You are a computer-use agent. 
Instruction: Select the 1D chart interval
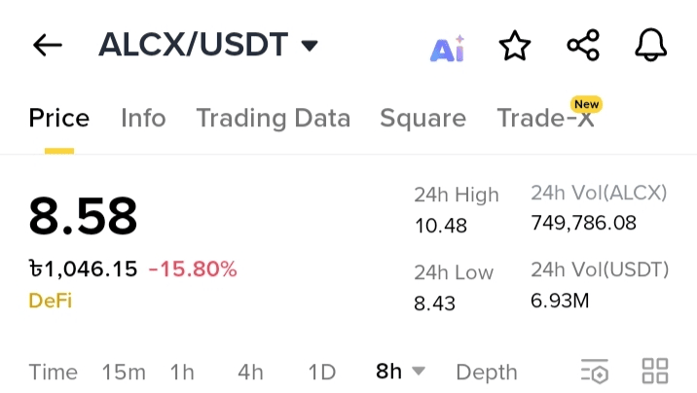tap(321, 372)
